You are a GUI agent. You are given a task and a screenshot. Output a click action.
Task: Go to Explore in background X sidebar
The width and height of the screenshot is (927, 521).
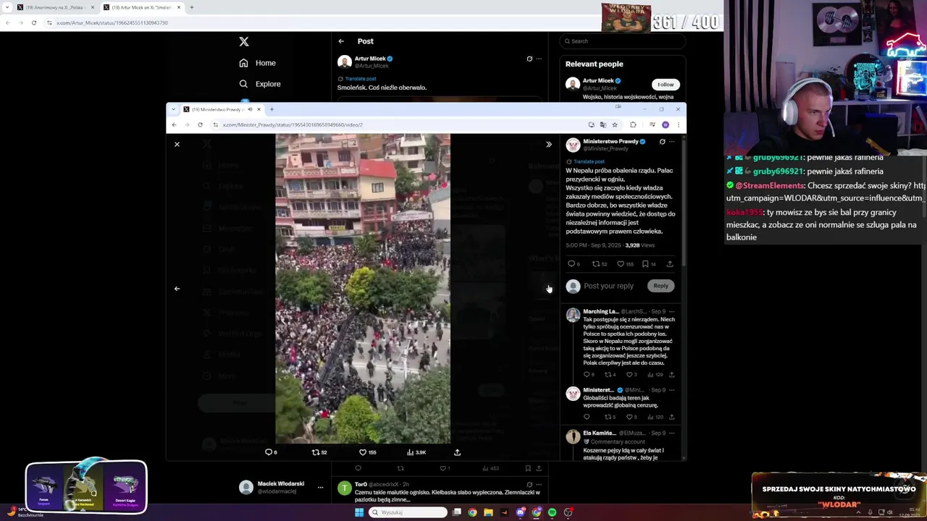pyautogui.click(x=260, y=84)
